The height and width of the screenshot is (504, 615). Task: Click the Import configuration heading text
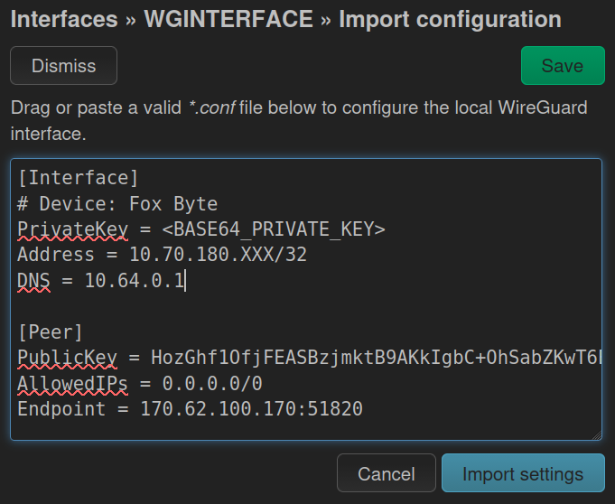click(449, 20)
